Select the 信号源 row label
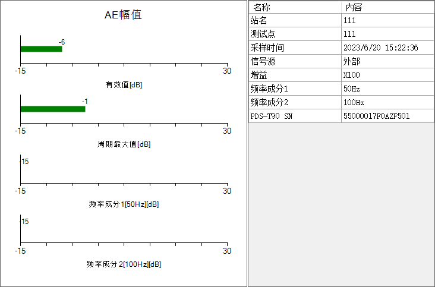This screenshot has width=435, height=287. click(263, 61)
